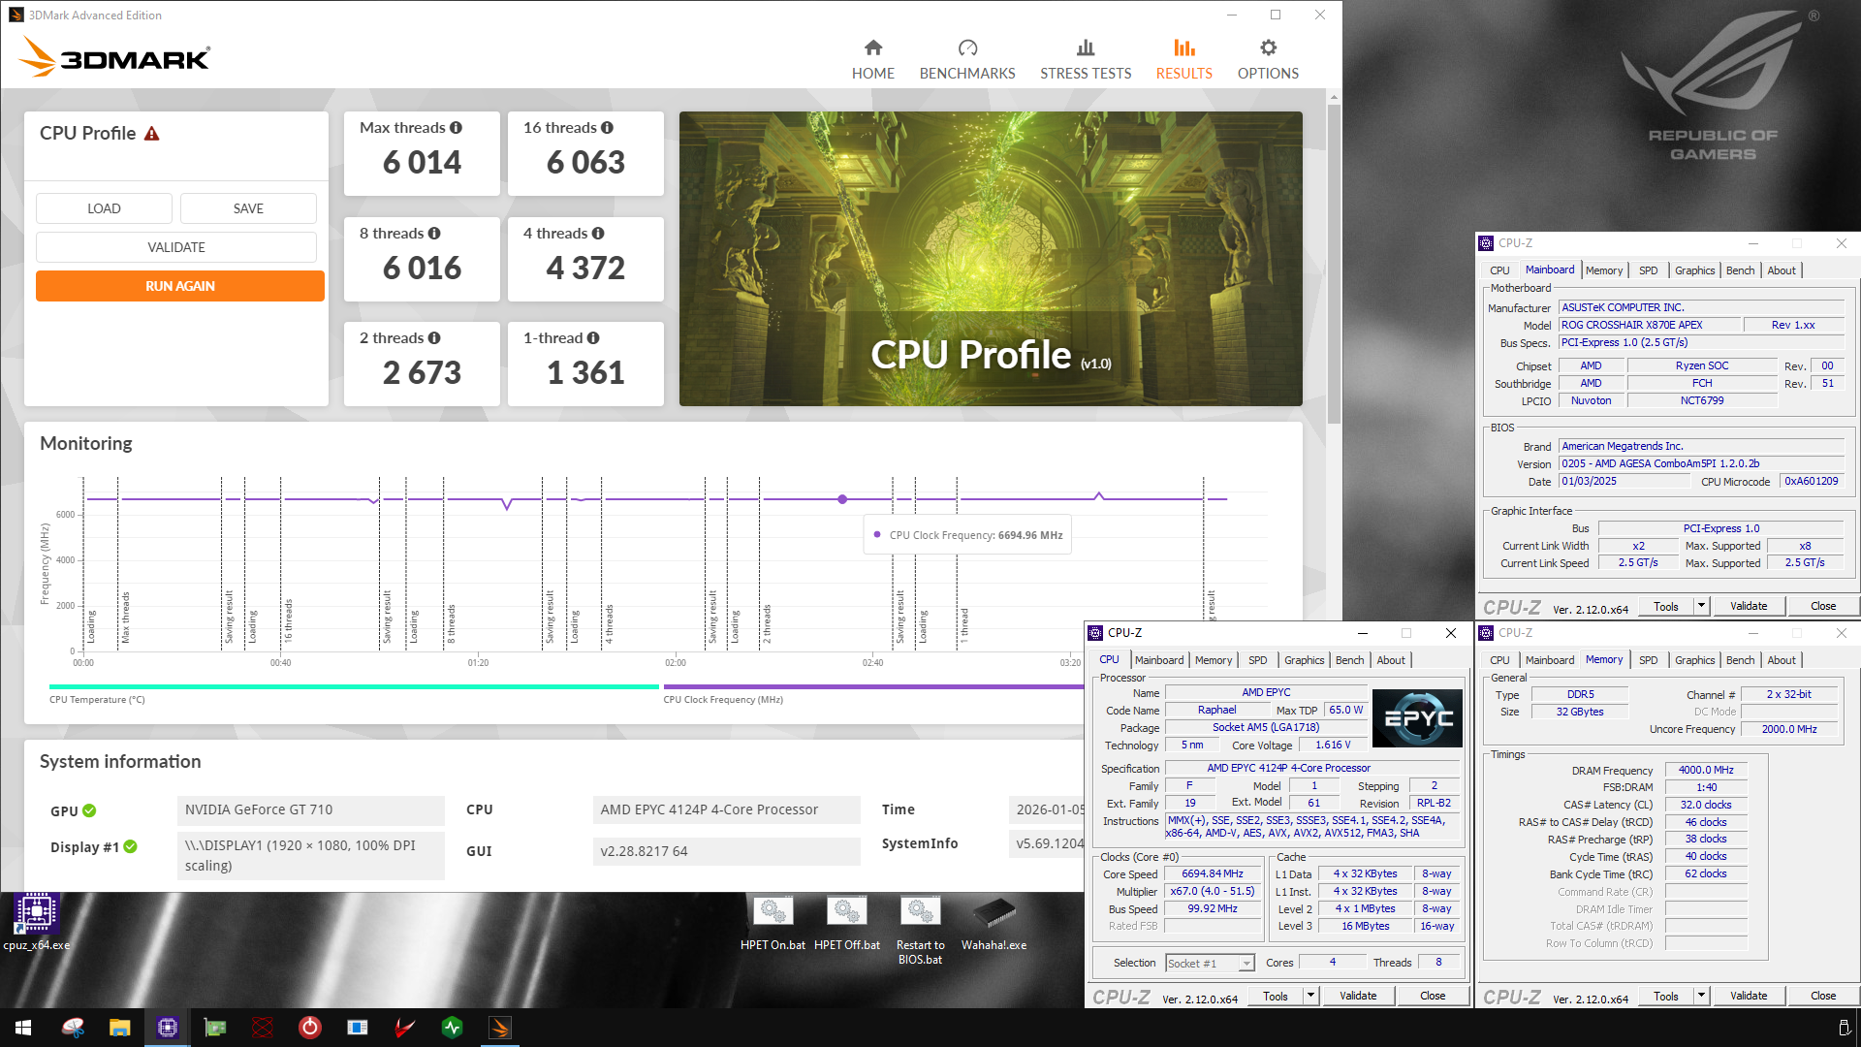
Task: Expand Tools dropdown arrow in CPU-Z CPU window
Action: [1310, 996]
